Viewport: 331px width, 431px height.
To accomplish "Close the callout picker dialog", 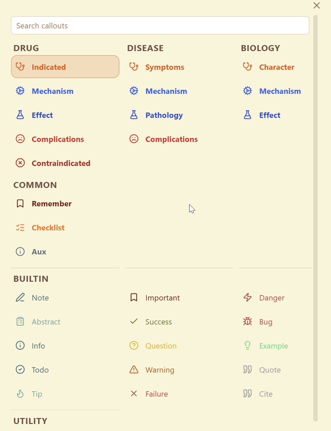I will coord(317,5).
